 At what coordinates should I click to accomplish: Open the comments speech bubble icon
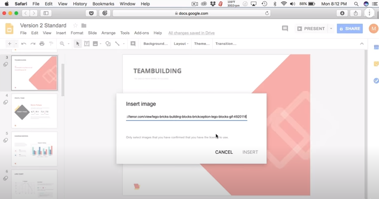tap(285, 29)
